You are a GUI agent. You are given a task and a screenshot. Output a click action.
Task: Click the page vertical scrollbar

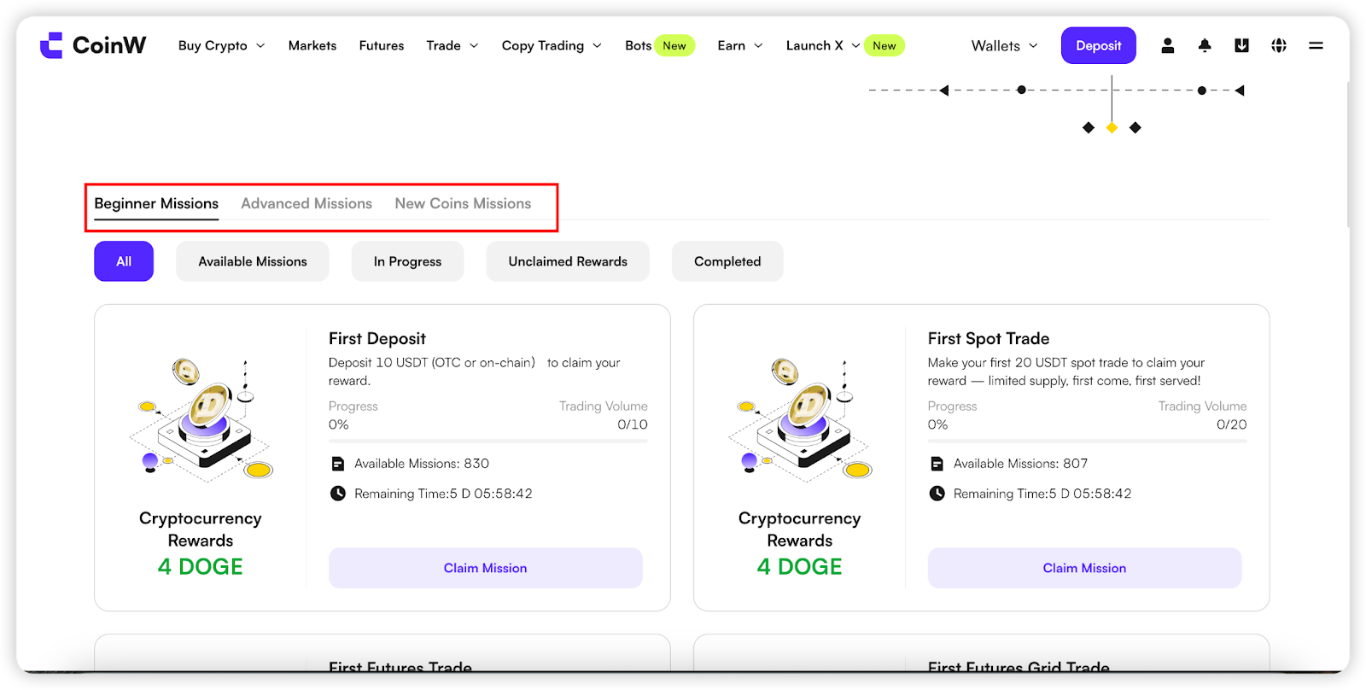point(1348,154)
